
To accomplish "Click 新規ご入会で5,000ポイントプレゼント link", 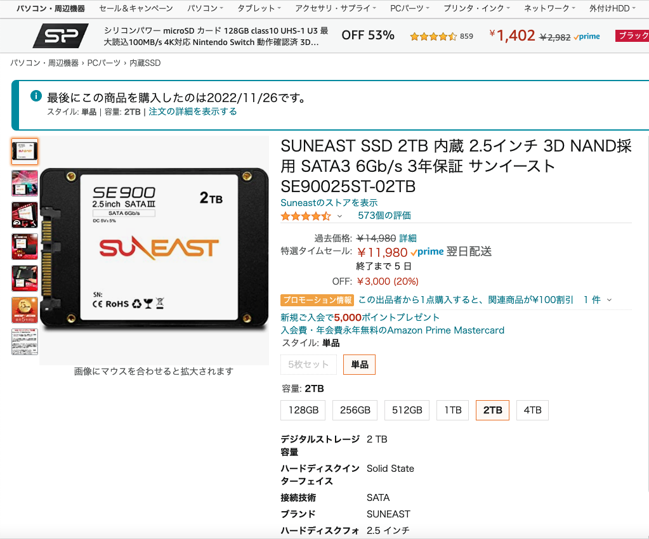I will click(360, 317).
